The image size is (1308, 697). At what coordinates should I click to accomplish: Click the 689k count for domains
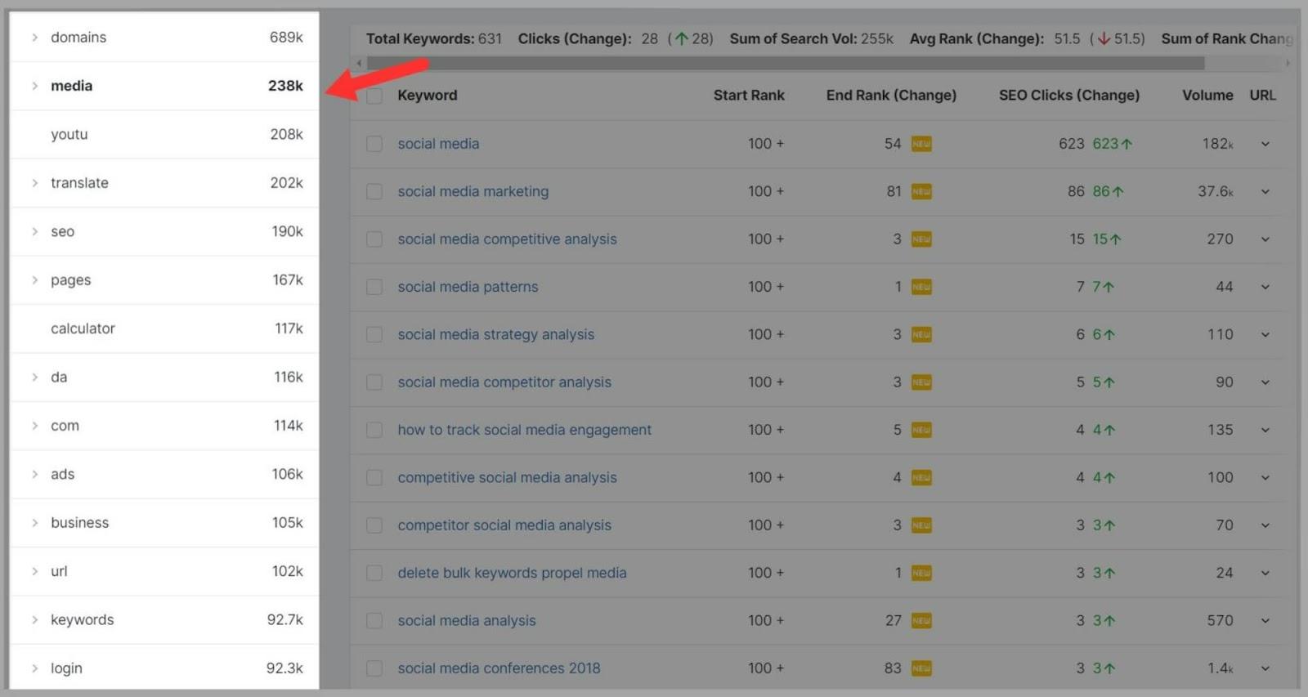click(286, 38)
